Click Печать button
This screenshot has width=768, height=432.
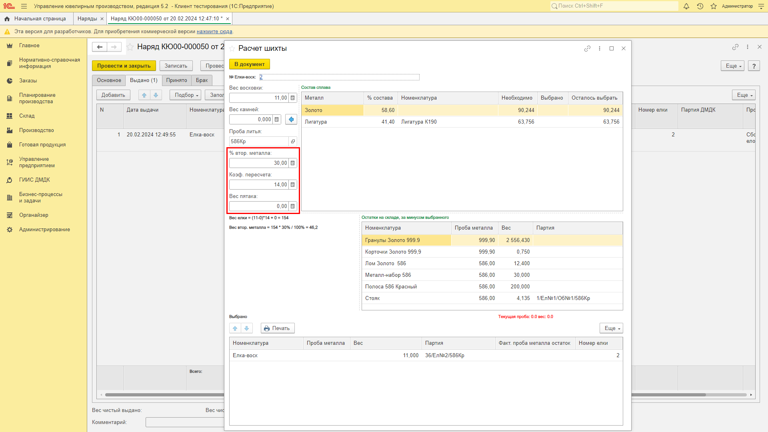click(x=278, y=328)
